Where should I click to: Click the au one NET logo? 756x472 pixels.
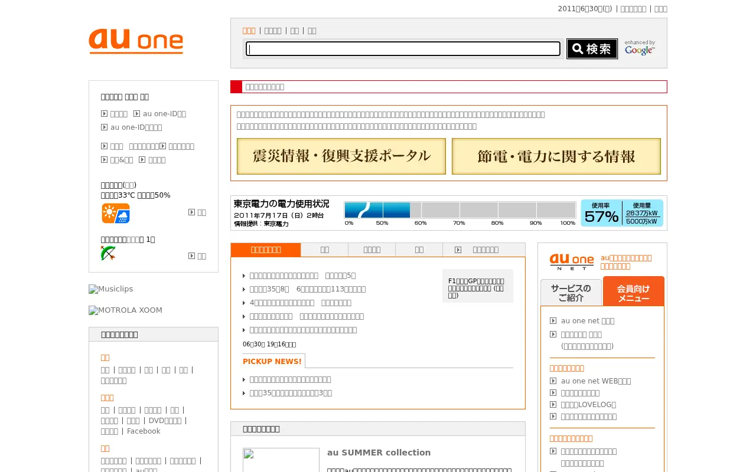572,262
